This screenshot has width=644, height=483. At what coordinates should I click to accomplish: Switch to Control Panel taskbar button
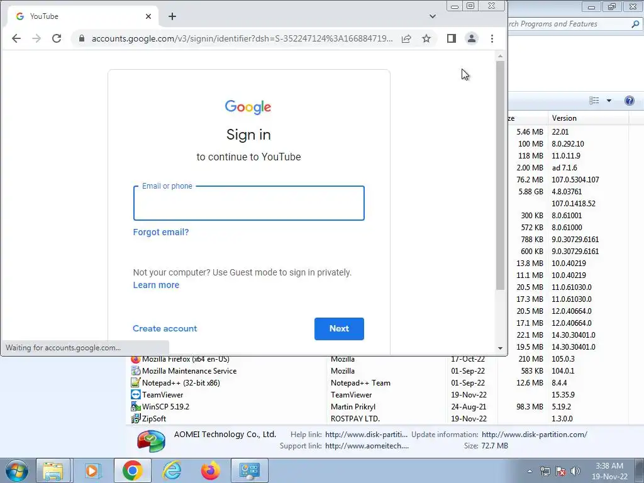(x=250, y=470)
